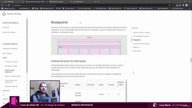192x108 pixels.
Task: Click the browser back arrow
Action: pyautogui.click(x=2, y=5)
